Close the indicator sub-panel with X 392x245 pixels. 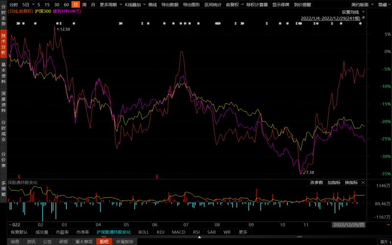pos(363,182)
